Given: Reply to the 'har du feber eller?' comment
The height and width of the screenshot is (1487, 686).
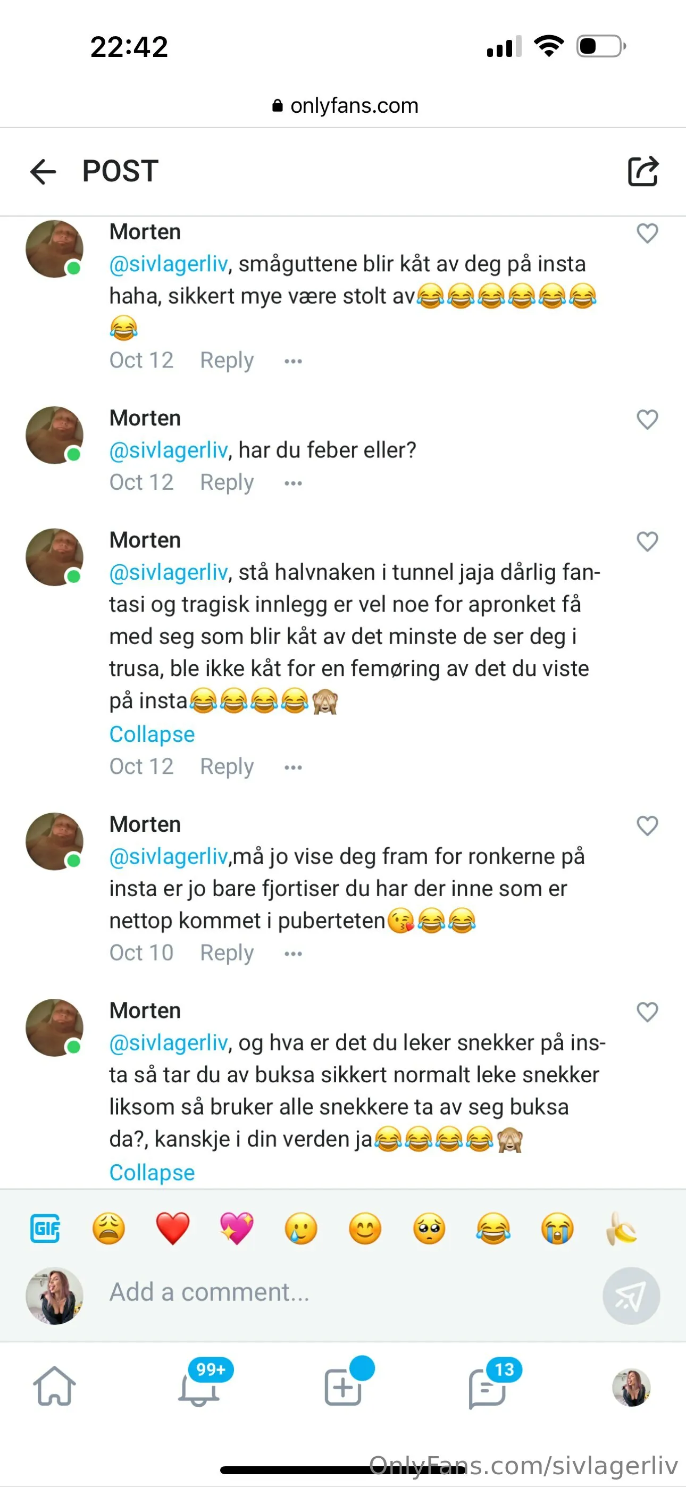Looking at the screenshot, I should pyautogui.click(x=227, y=482).
